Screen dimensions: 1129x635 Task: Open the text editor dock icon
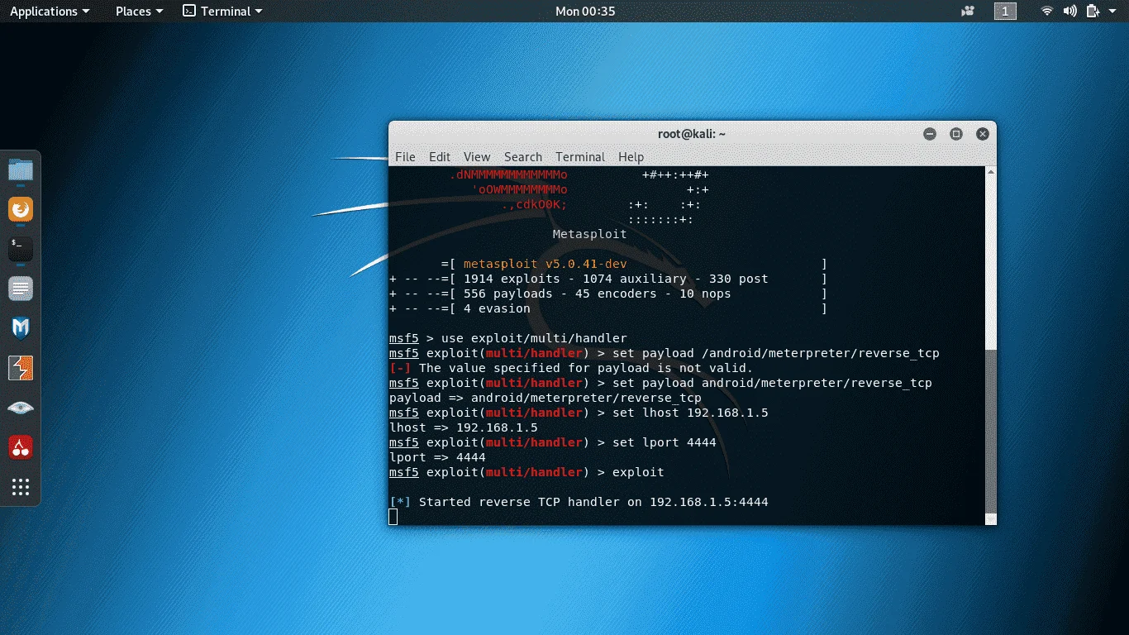[x=21, y=289]
